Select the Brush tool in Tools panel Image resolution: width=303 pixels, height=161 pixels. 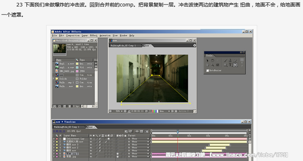pyautogui.click(x=225, y=61)
